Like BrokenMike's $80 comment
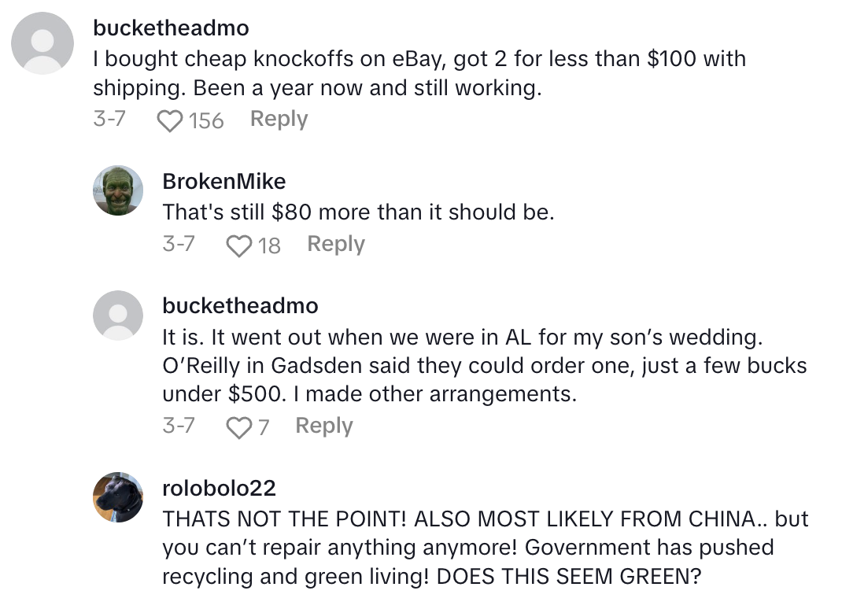The image size is (842, 598). coord(238,245)
